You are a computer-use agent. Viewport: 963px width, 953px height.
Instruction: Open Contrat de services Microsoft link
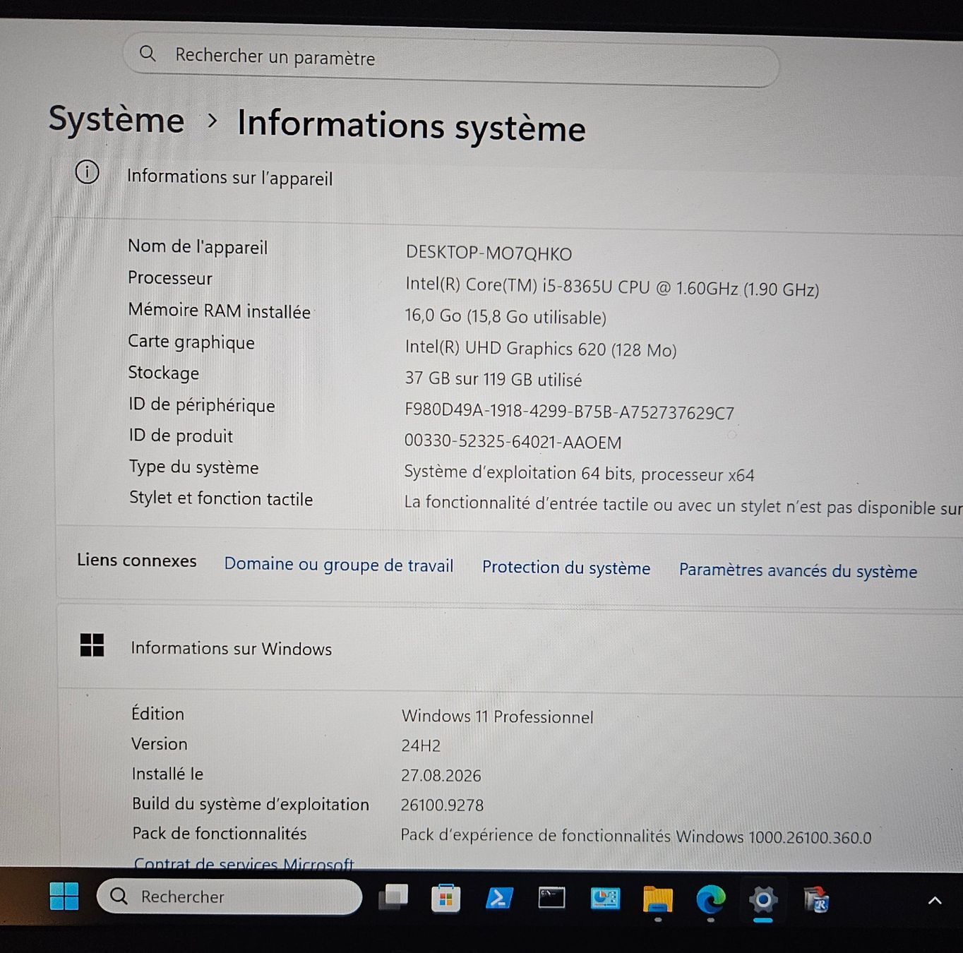[244, 863]
